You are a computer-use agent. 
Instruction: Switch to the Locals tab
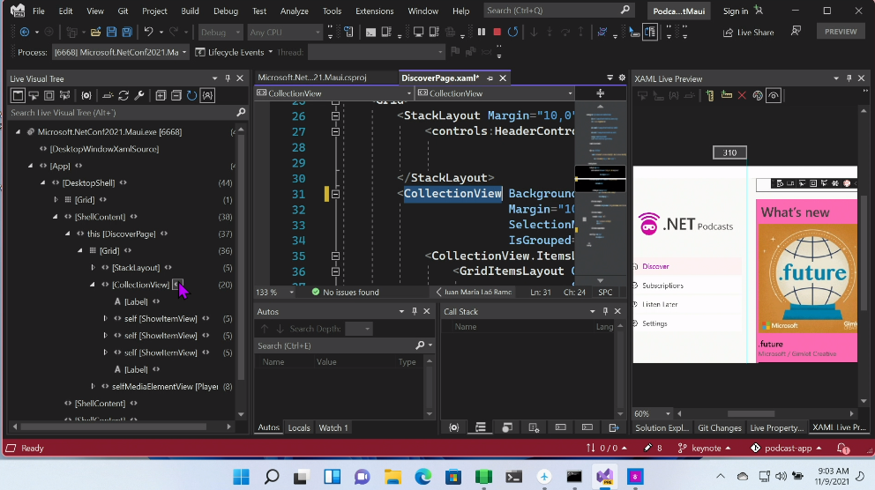click(x=299, y=428)
